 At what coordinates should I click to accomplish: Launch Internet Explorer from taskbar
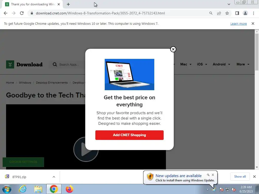[x=23, y=189]
